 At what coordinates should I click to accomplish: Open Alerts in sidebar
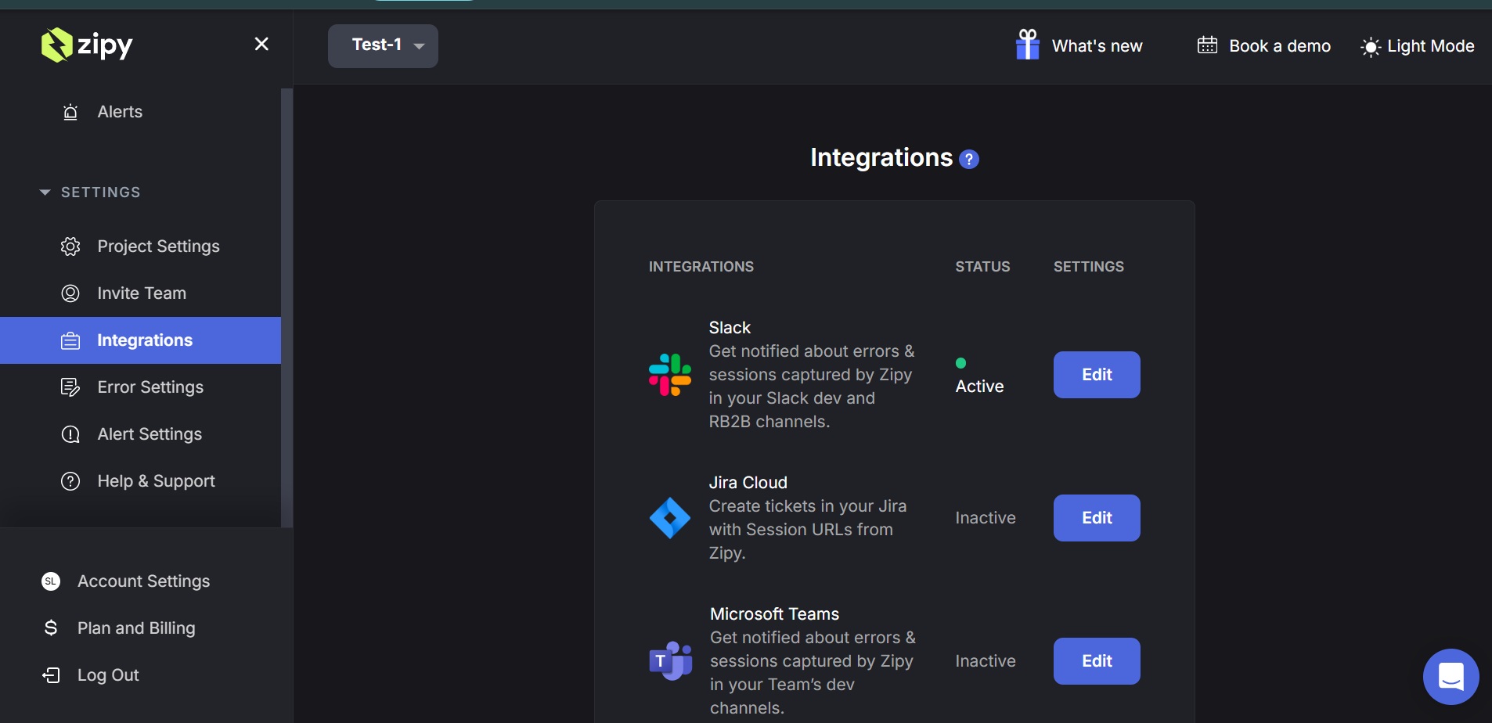[119, 112]
